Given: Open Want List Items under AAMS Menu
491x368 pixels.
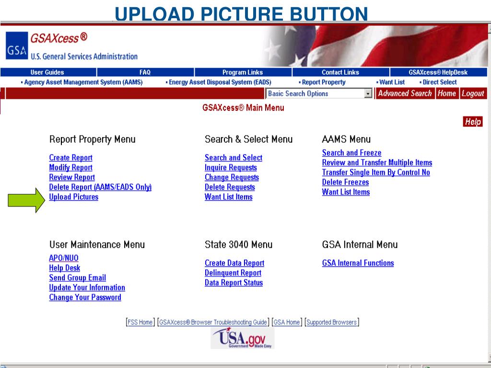Looking at the screenshot, I should 346,192.
